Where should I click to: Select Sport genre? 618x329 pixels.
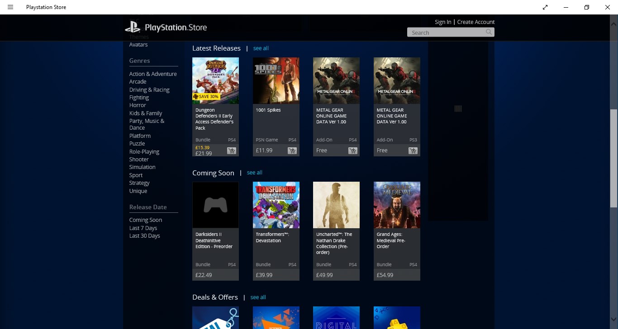pyautogui.click(x=136, y=175)
